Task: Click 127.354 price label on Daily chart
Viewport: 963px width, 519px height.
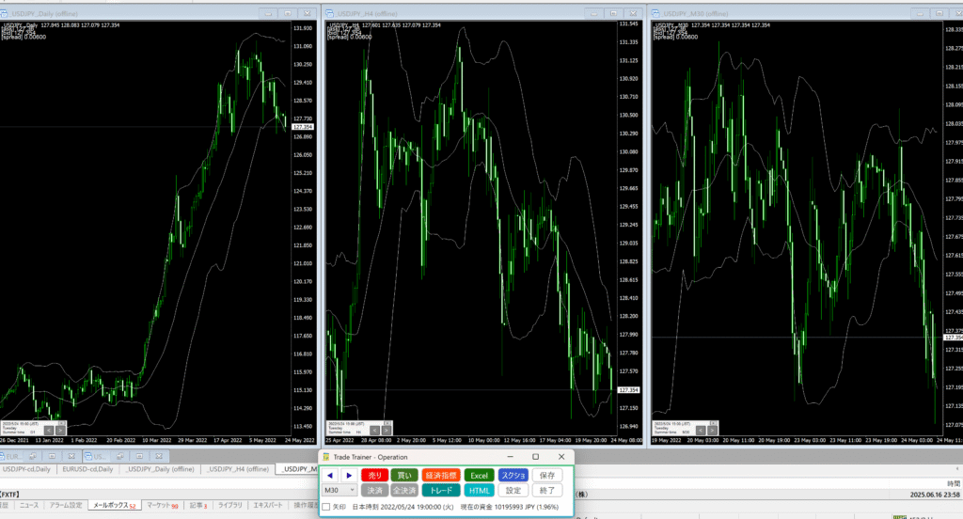Action: (303, 127)
